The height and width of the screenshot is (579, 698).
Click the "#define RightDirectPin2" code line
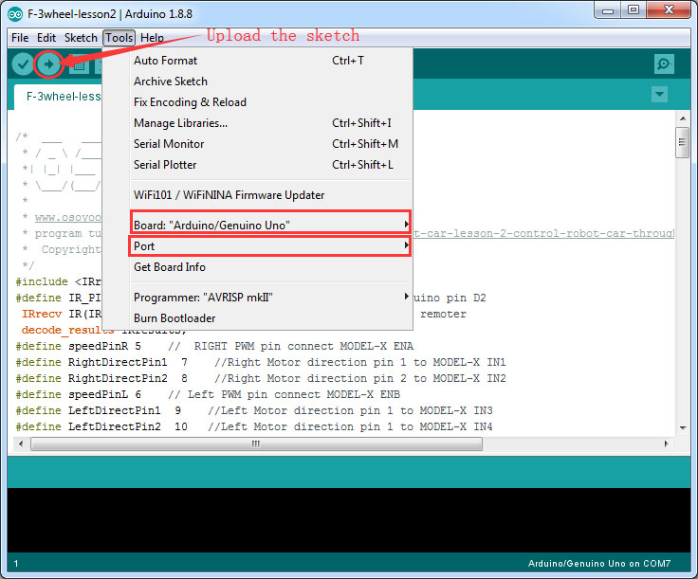(x=261, y=378)
